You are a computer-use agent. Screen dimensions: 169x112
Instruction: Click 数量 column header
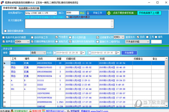click(x=60, y=59)
